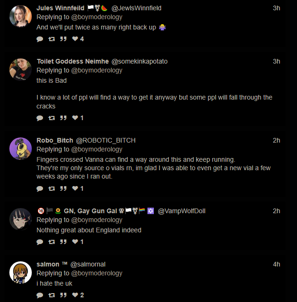Open the 4h timestamp on salmon's post
Viewport: 297px width, 302px height.
pyautogui.click(x=276, y=264)
